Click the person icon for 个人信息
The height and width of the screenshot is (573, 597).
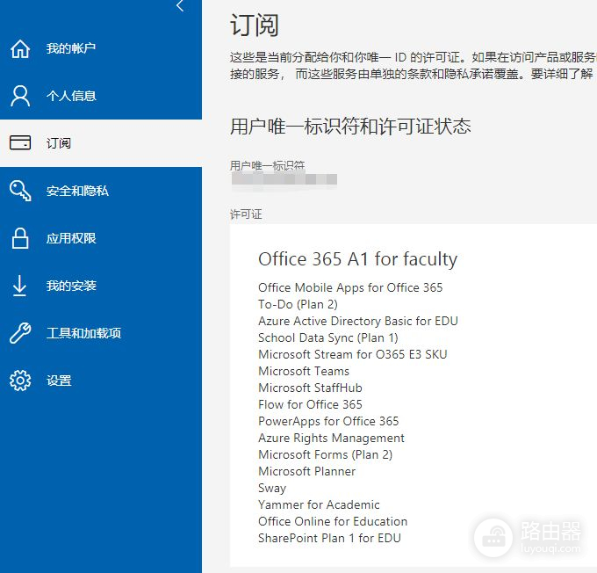20,96
